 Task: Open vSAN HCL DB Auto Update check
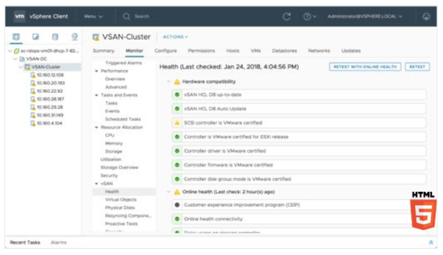tap(299, 109)
